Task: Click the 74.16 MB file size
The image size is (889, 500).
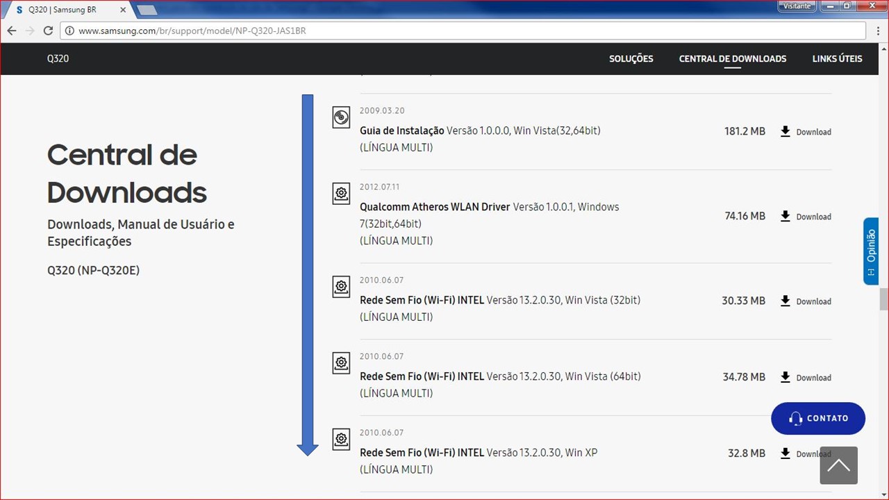Action: pos(745,216)
